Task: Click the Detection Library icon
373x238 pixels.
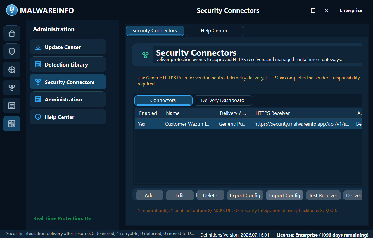Action: tap(38, 64)
